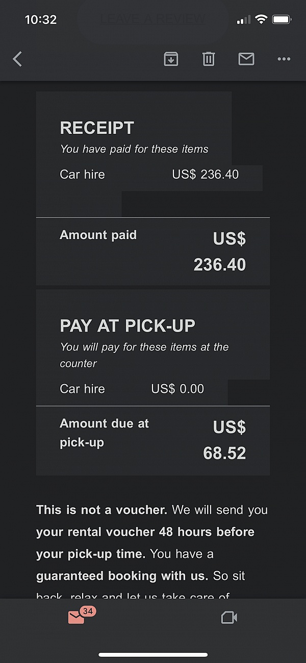306x663 pixels.
Task: Tap the US$ 0.00 car hire amount
Action: pos(177,389)
